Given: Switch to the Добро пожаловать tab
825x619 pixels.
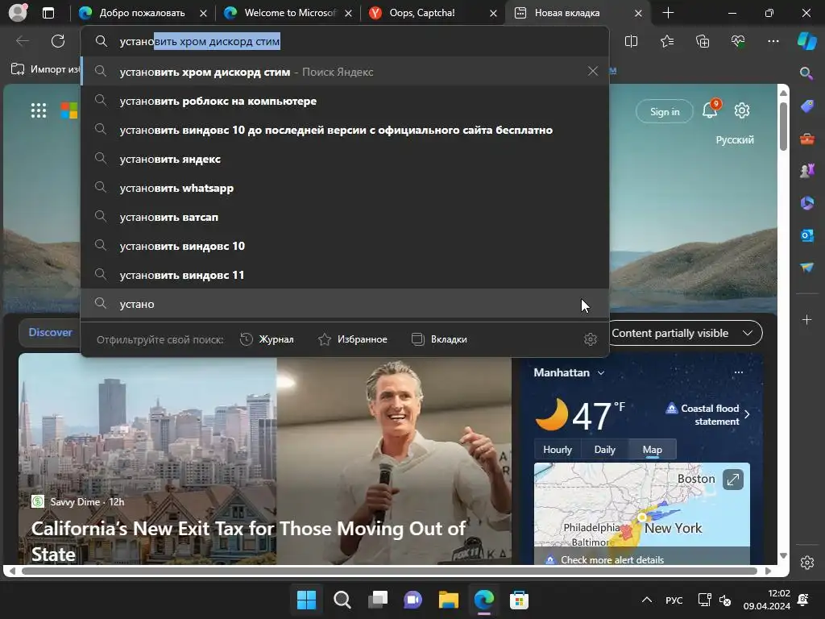Looking at the screenshot, I should tap(142, 13).
